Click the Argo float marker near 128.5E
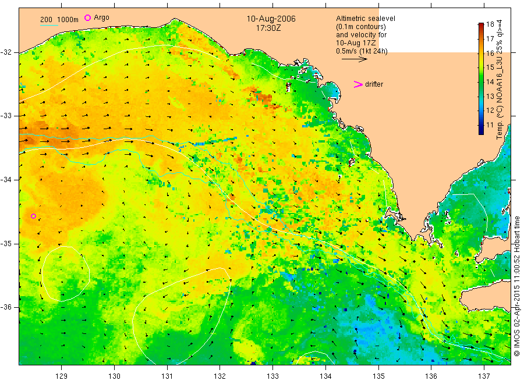Screen dimensions: 524x384 pos(33,216)
